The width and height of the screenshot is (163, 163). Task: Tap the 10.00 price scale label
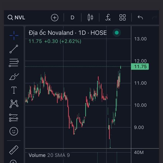pyautogui.click(x=140, y=105)
